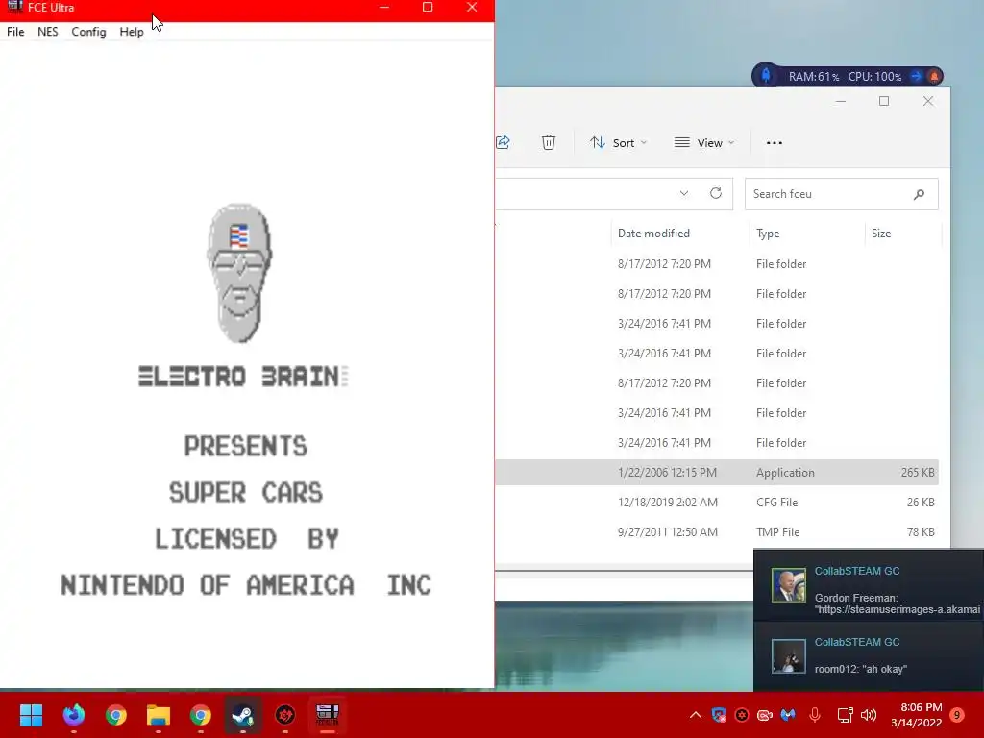The width and height of the screenshot is (984, 738).
Task: Open the Config menu
Action: (x=88, y=32)
